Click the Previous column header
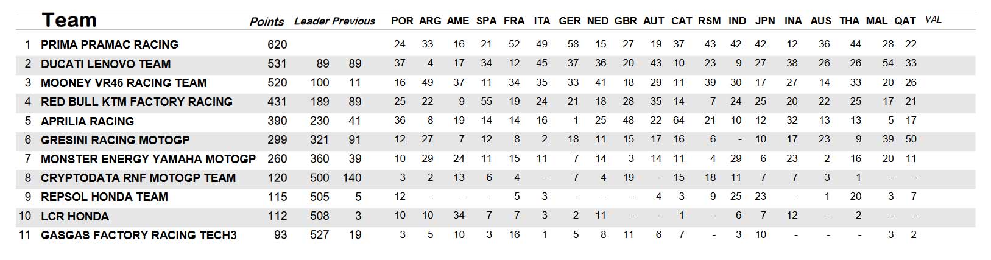Viewport: 991px width, 260px height. coord(354,21)
